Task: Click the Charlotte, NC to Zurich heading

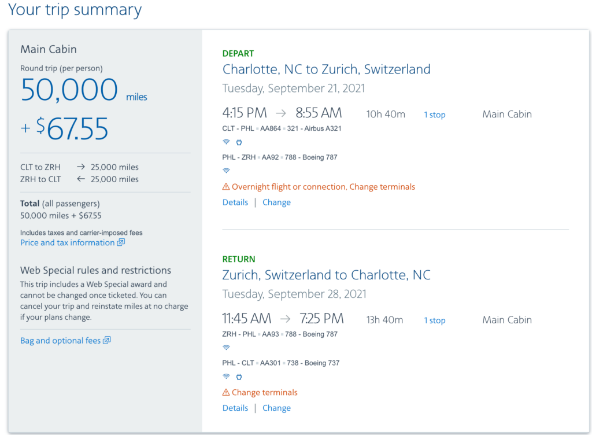Action: (326, 69)
